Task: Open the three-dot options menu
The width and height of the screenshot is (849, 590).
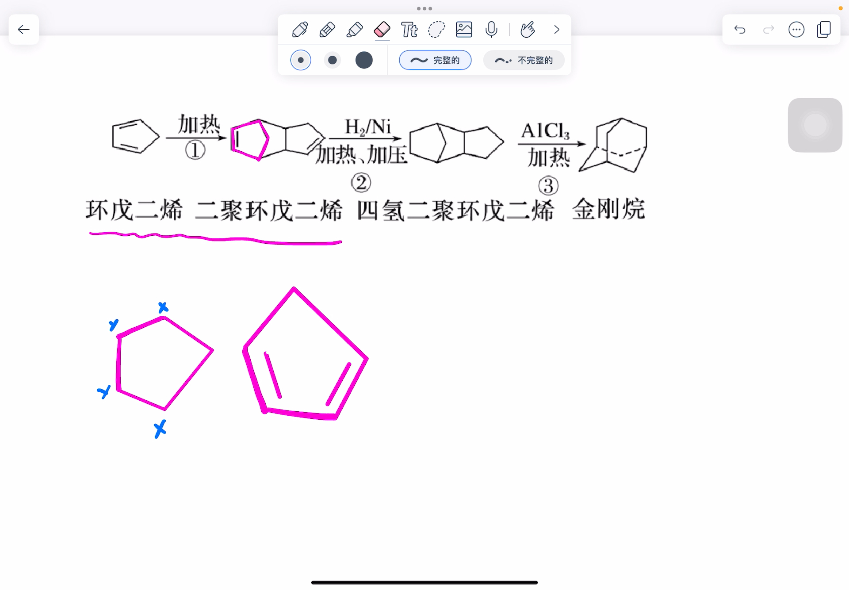Action: point(796,30)
